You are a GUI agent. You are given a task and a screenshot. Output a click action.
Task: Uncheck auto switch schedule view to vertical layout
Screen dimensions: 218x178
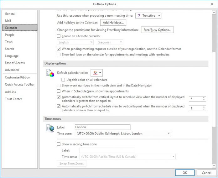pos(59,106)
